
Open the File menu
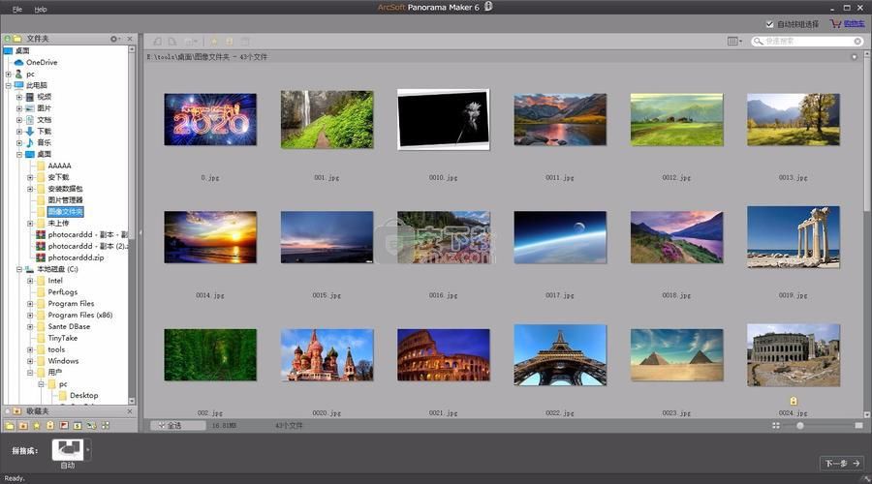[17, 9]
